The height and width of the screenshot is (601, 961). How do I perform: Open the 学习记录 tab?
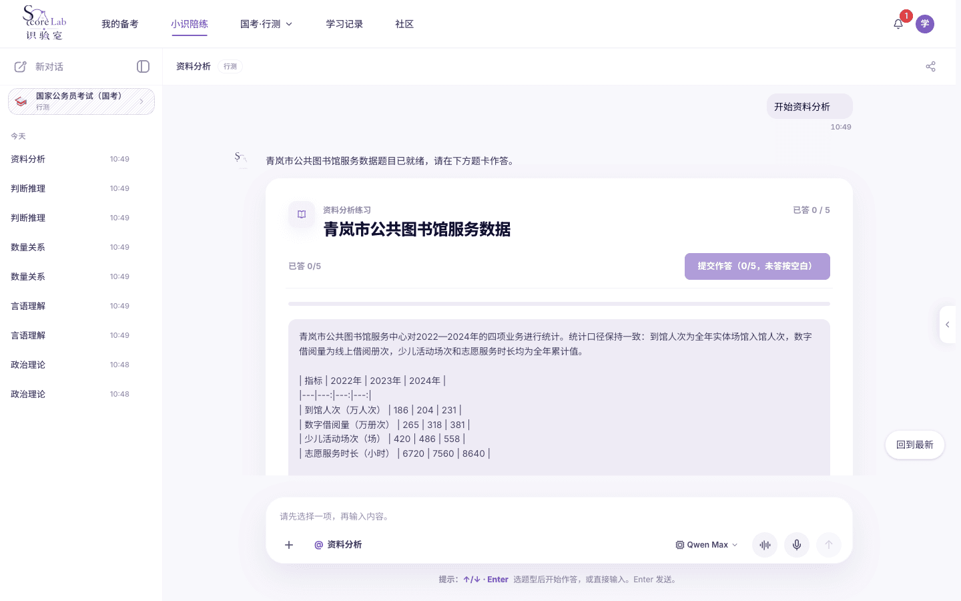344,24
